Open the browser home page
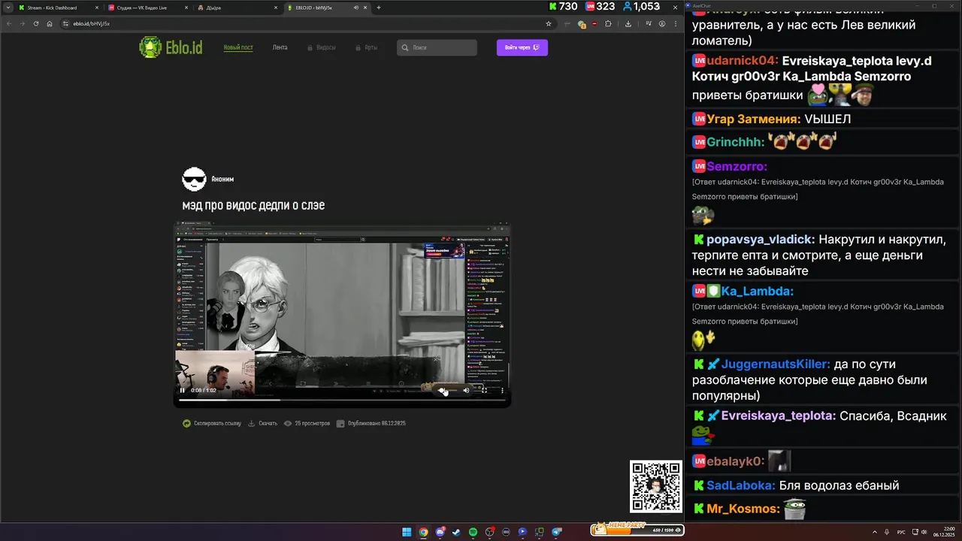Screen dimensions: 962x541 click(x=50, y=23)
